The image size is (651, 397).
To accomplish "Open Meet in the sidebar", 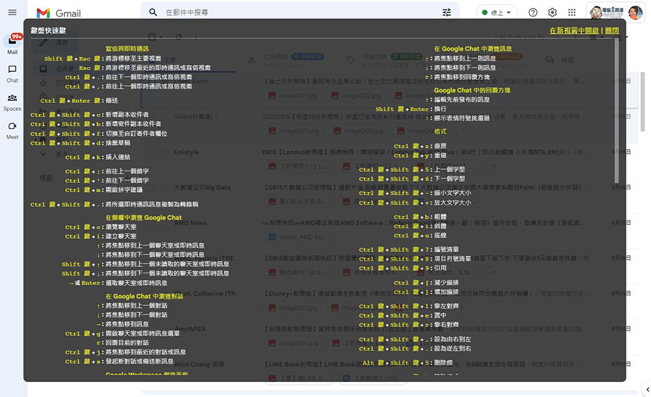I will pos(12,130).
